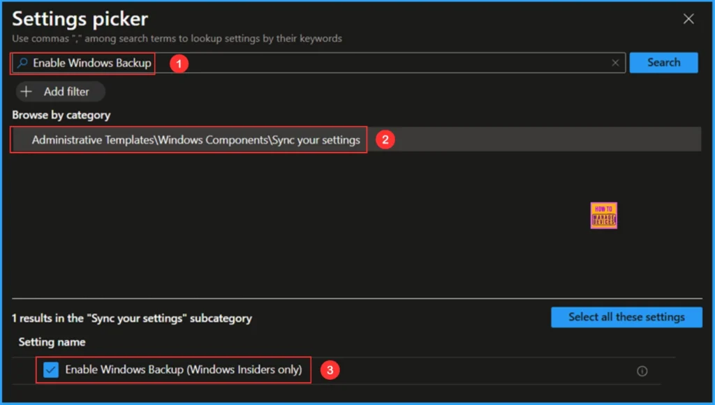Clear the search text with X icon
Image resolution: width=715 pixels, height=405 pixels.
615,63
